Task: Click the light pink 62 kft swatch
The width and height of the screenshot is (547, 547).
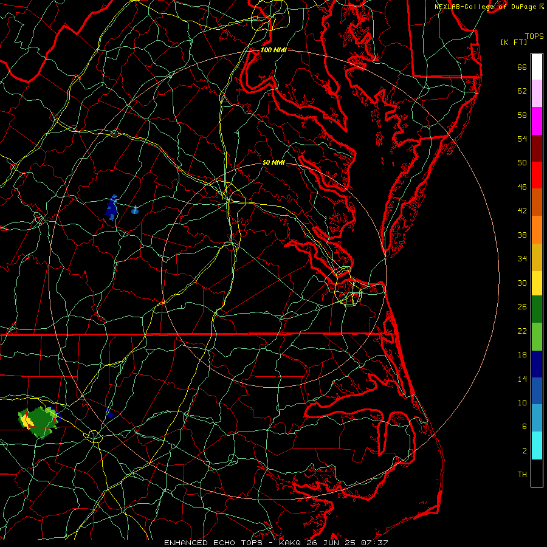Action: click(x=537, y=93)
